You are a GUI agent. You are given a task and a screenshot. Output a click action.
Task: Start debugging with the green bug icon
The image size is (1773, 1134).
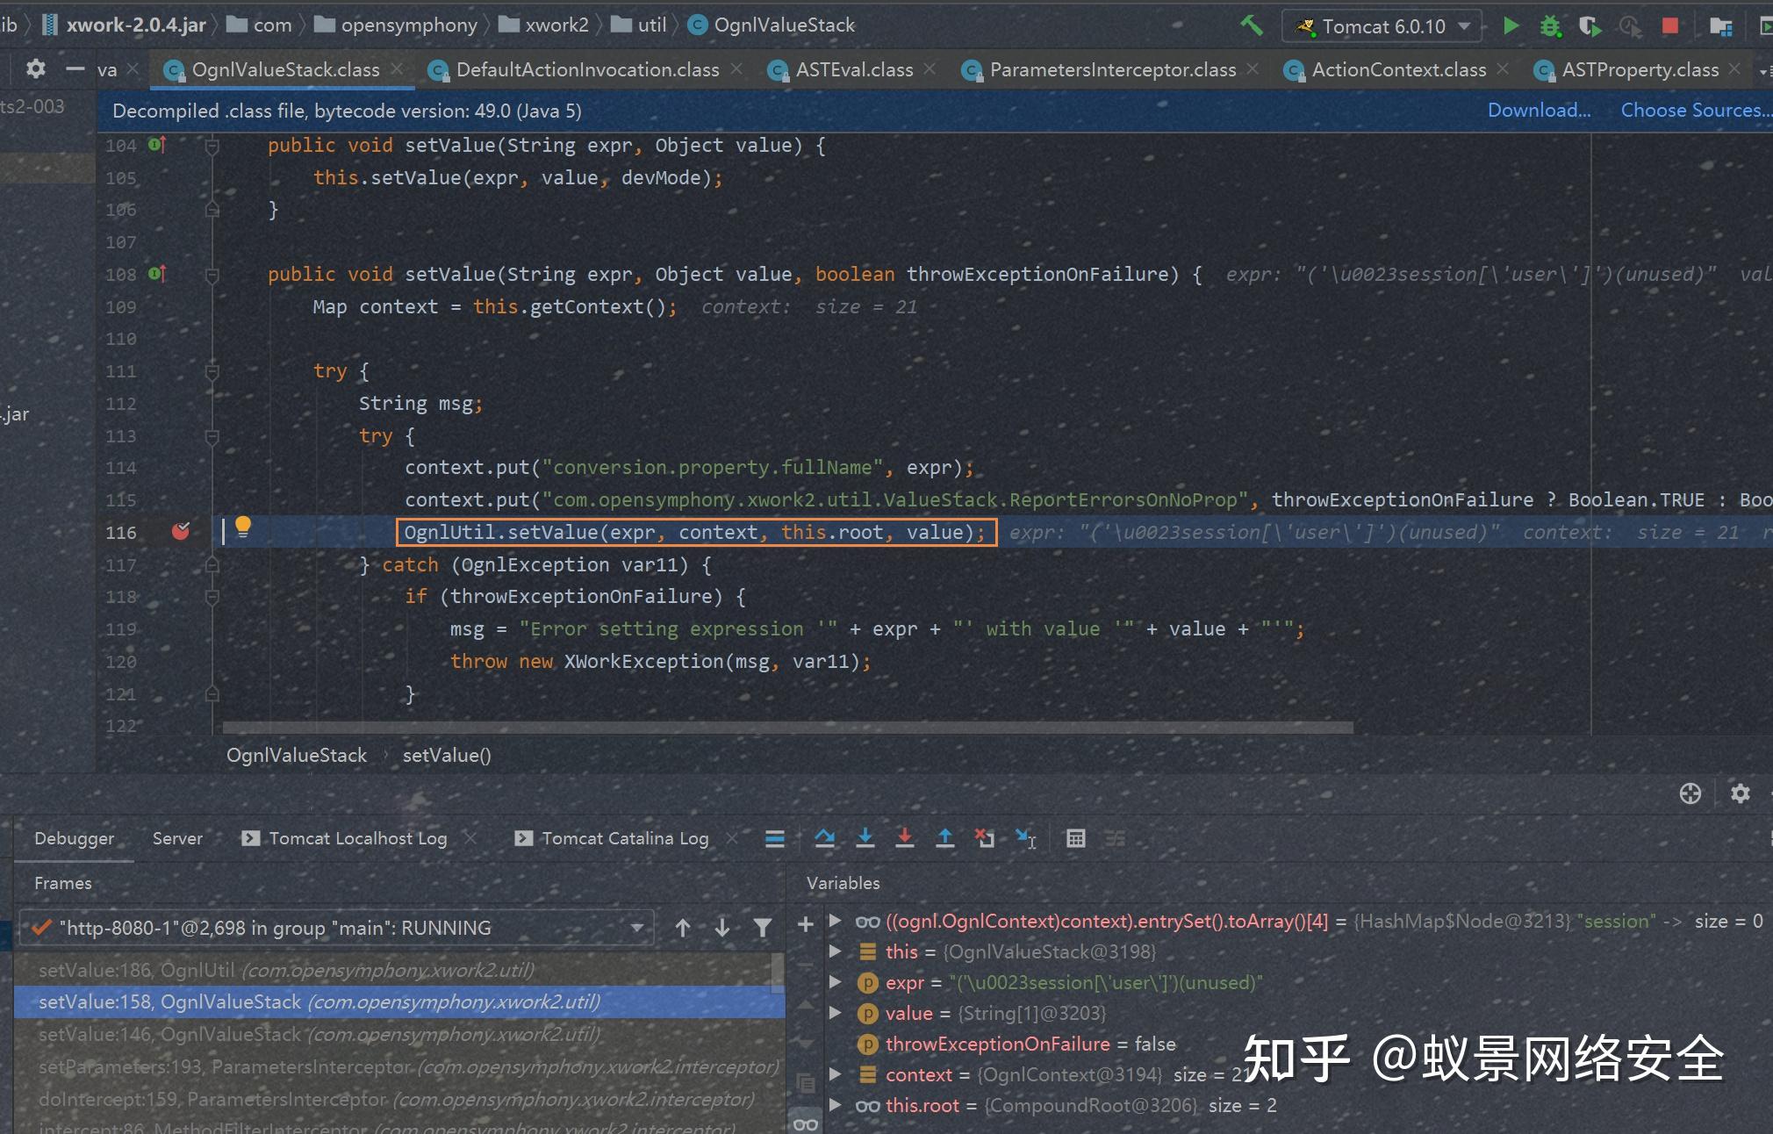point(1550,26)
